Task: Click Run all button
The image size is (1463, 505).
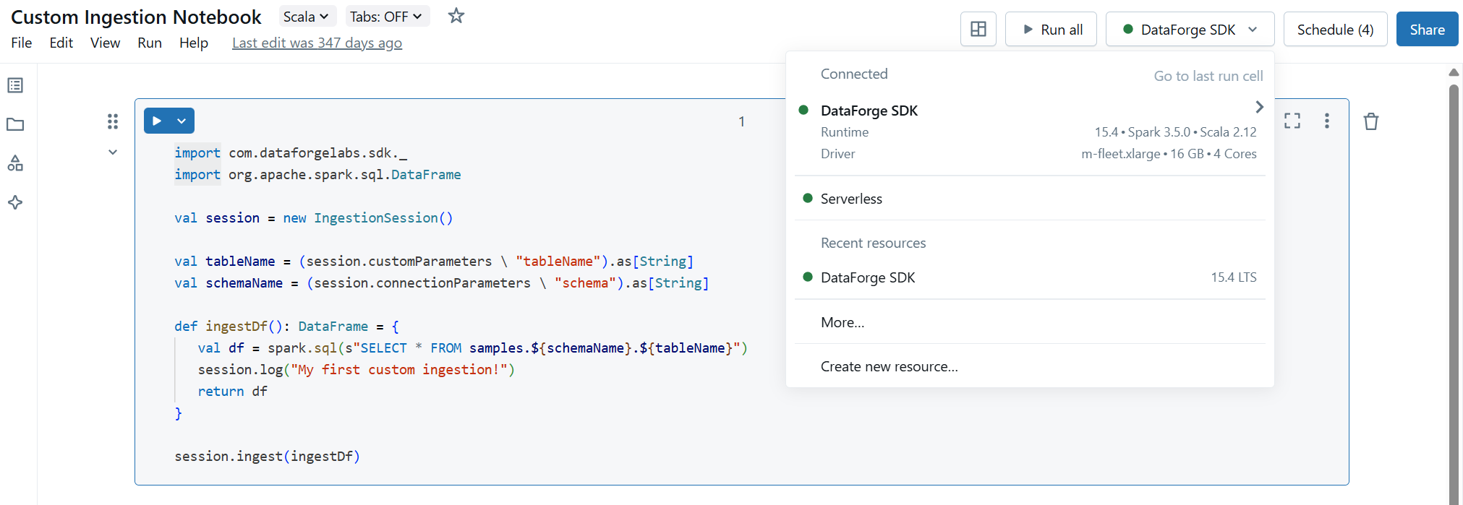Action: point(1051,30)
